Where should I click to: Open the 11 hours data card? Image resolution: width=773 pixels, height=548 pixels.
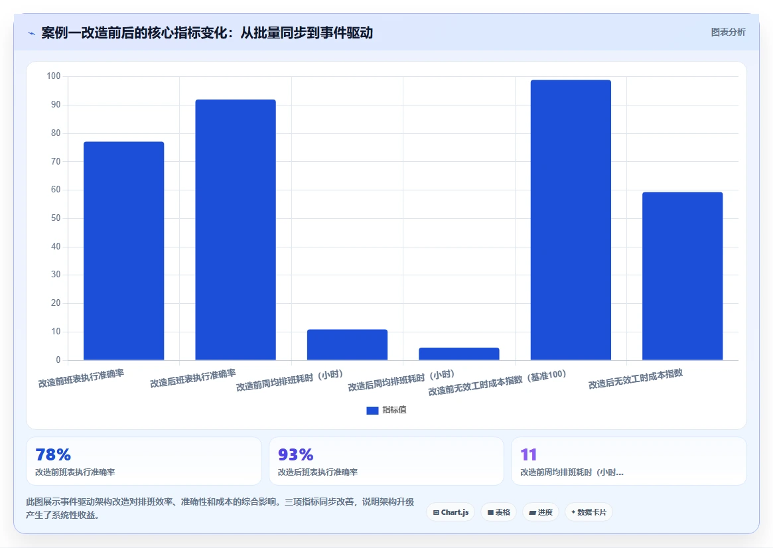[x=629, y=461]
